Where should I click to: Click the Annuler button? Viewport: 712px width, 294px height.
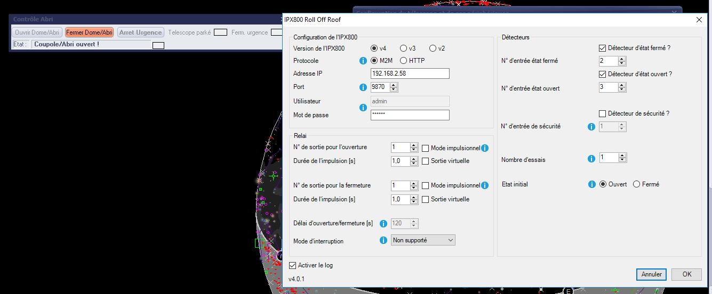pyautogui.click(x=651, y=274)
